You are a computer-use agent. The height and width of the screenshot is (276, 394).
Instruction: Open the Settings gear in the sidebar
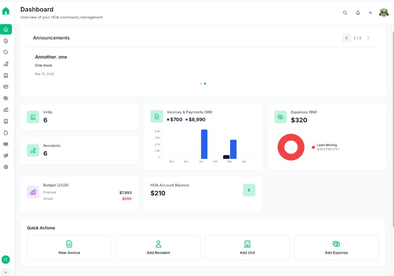(x=6, y=167)
